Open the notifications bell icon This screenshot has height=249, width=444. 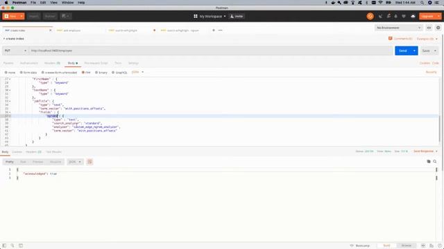coord(396,17)
